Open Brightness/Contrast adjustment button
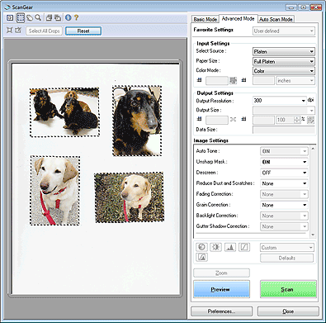 coord(215,247)
